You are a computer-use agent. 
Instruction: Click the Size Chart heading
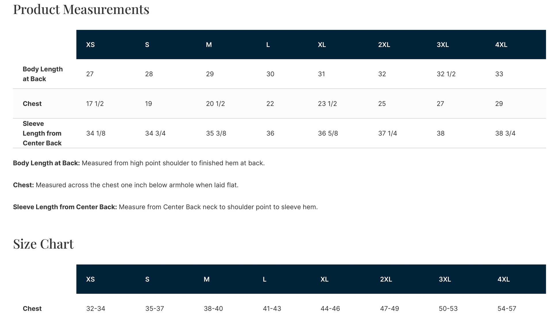pos(43,244)
